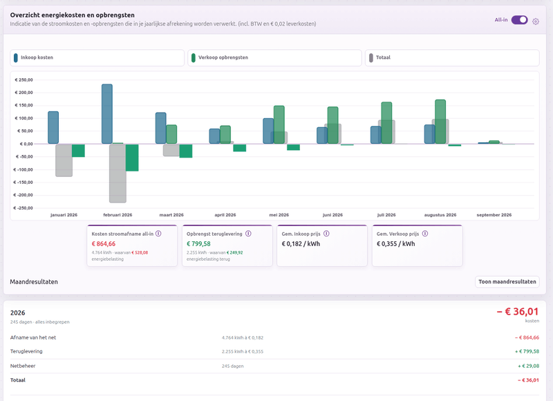Toggle the All-in switch off
Screen dimensions: 553x401
point(520,20)
